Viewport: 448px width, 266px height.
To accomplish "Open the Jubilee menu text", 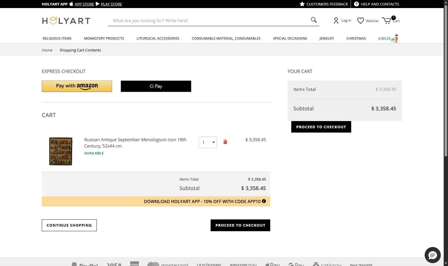I will coord(384,38).
